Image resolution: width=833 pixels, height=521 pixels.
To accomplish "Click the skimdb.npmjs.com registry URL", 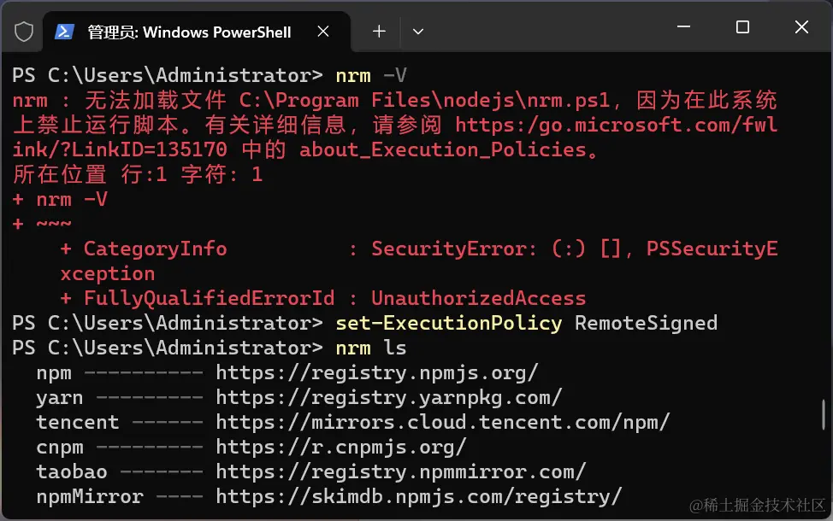I will (418, 497).
